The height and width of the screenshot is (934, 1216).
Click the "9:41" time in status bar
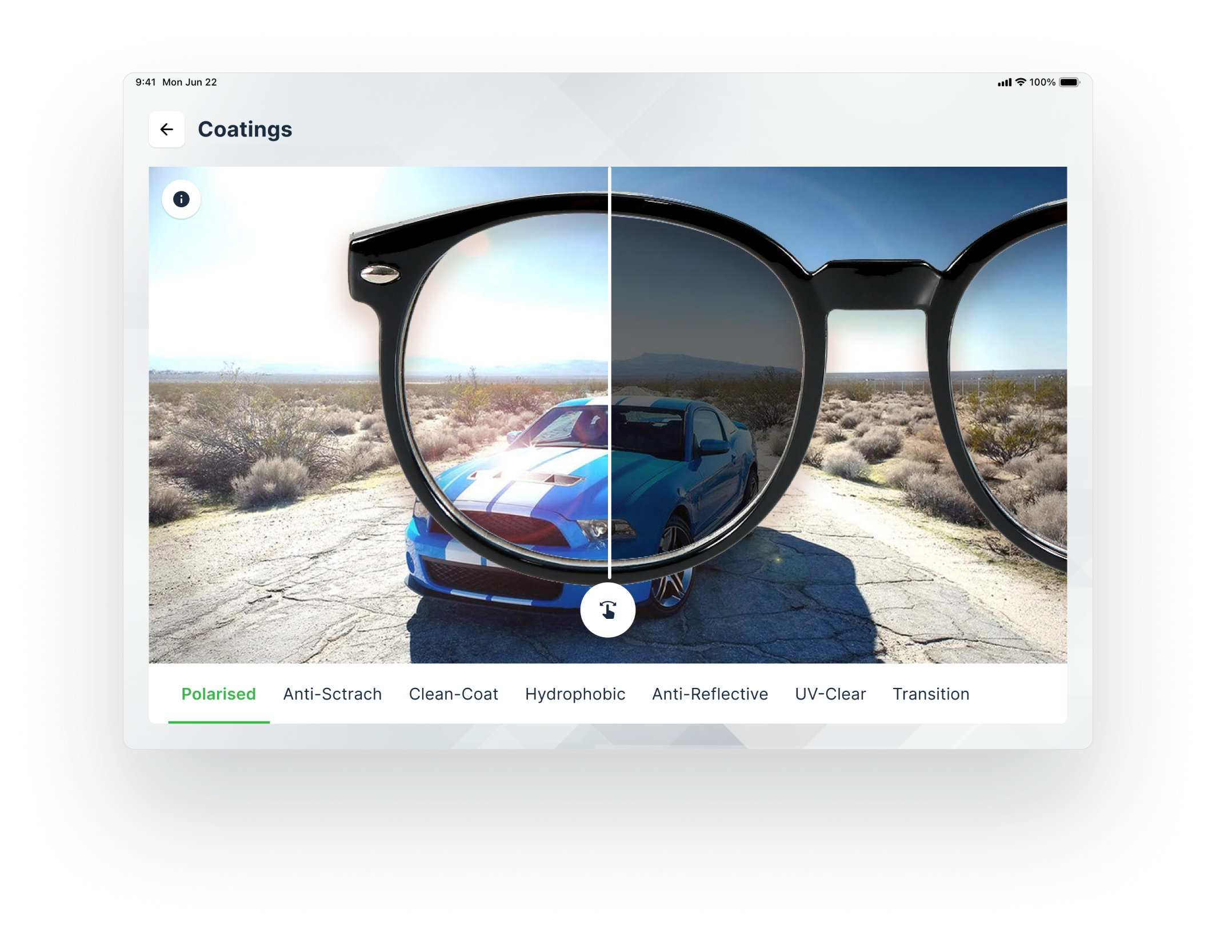click(x=146, y=82)
